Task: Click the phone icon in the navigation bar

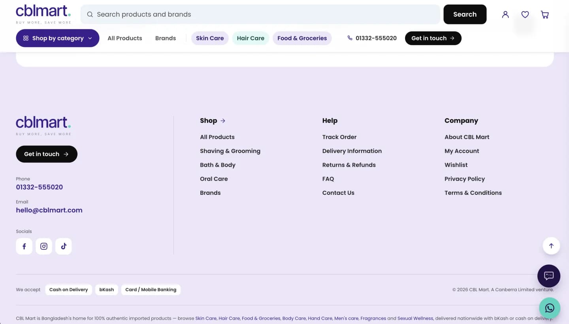Action: click(350, 38)
